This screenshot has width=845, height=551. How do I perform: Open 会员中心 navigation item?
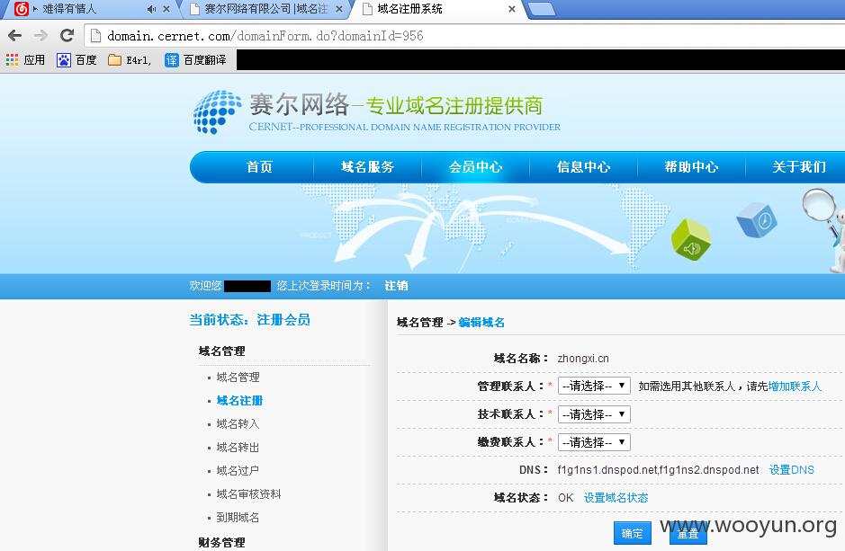tap(475, 167)
